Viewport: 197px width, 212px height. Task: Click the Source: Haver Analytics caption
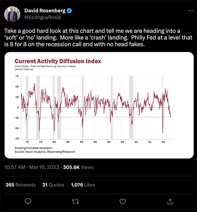coord(45,152)
